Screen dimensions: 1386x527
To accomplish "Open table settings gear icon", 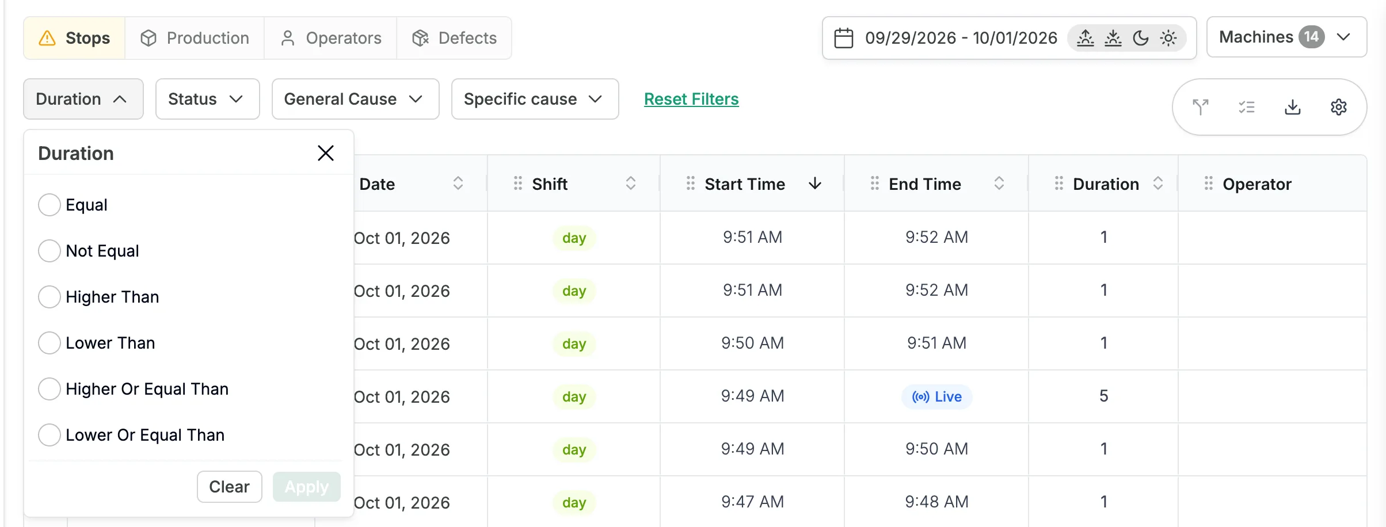I will click(x=1339, y=107).
